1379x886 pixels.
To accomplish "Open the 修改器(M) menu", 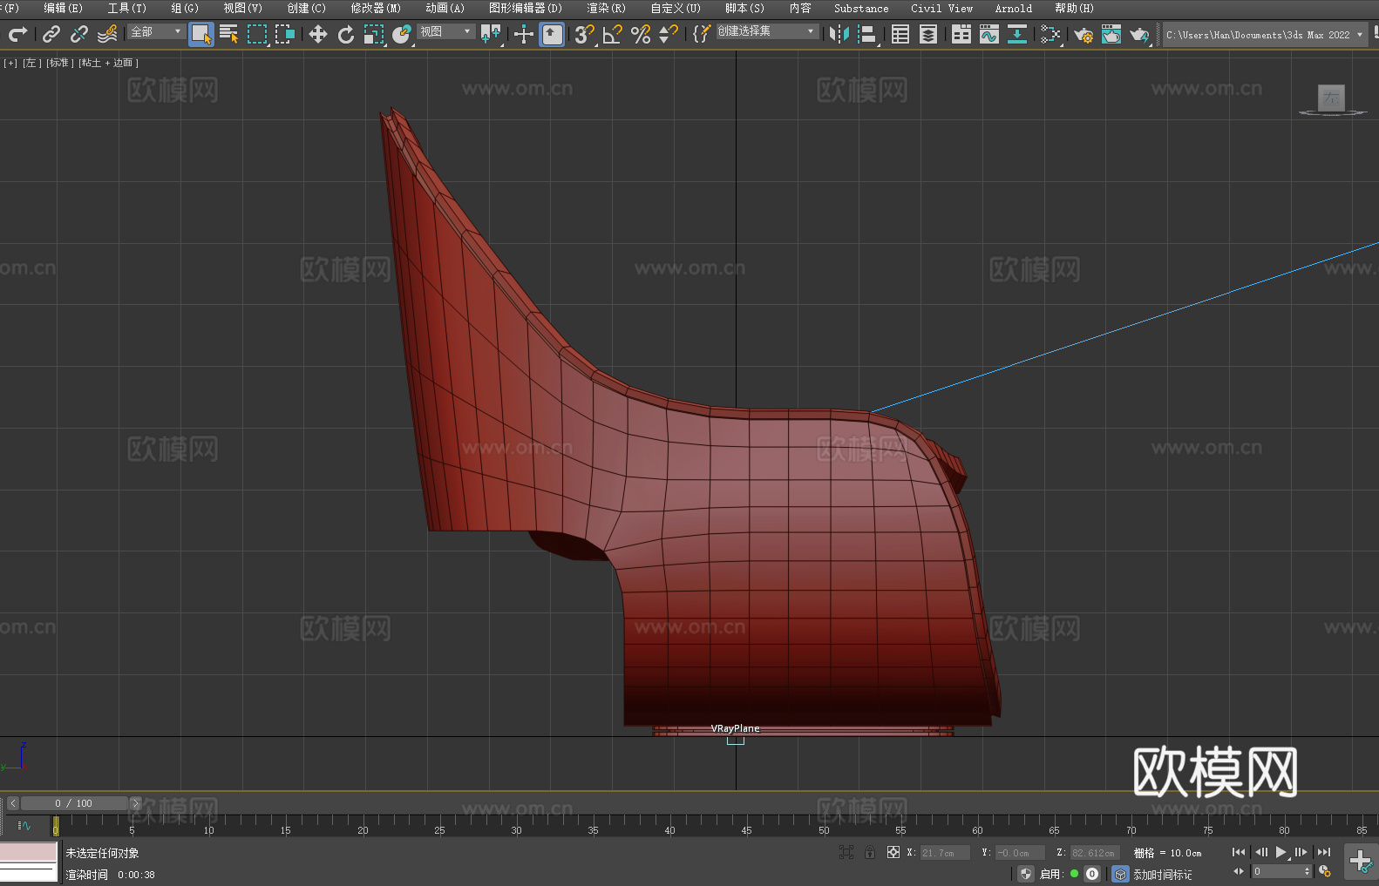I will point(376,8).
